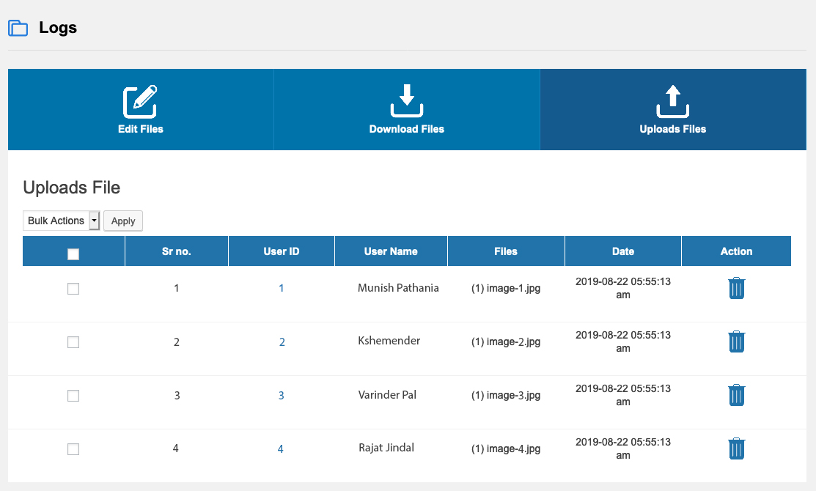816x491 pixels.
Task: Open the Bulk Actions dropdown
Action: [62, 221]
